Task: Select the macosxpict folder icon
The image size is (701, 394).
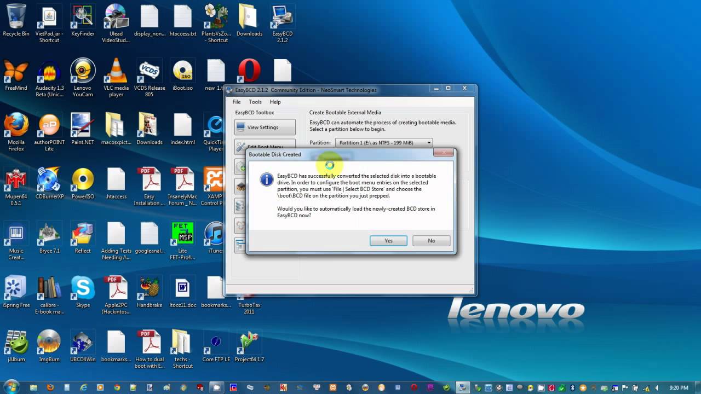Action: click(116, 129)
